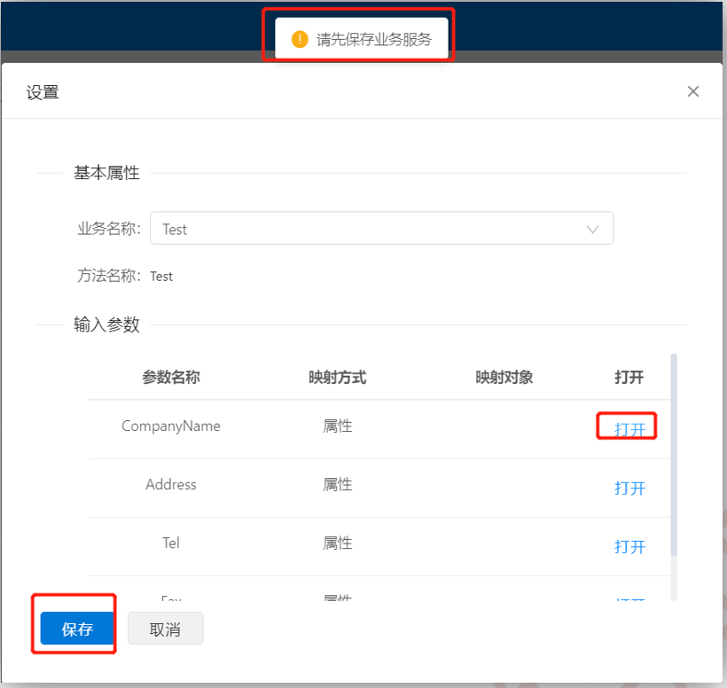Click the blue 保存 button

77,629
